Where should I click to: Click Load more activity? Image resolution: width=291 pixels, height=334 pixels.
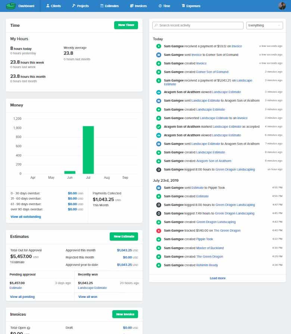218,278
